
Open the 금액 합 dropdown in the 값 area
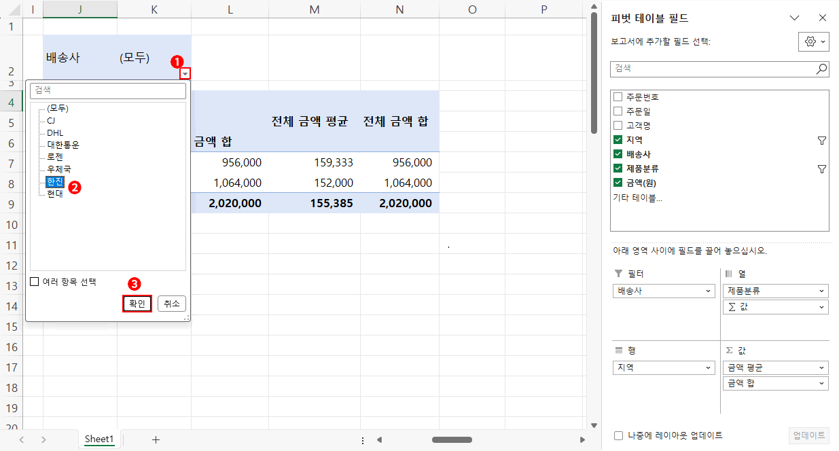click(823, 383)
